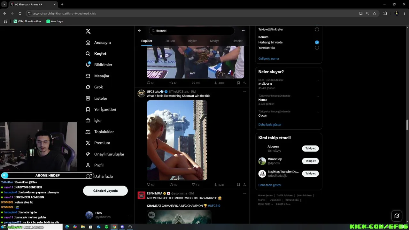Image resolution: width=409 pixels, height=230 pixels.
Task: Open Chrome extensions puzzle icon
Action: pyautogui.click(x=385, y=13)
